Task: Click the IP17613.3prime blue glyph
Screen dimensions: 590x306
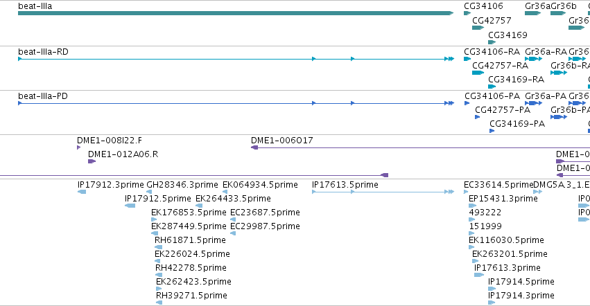Action: (479, 275)
